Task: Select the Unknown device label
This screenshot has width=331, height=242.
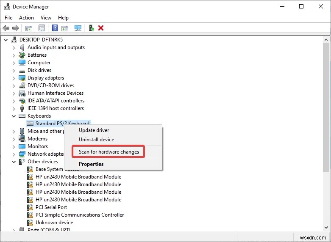Action: click(x=54, y=223)
